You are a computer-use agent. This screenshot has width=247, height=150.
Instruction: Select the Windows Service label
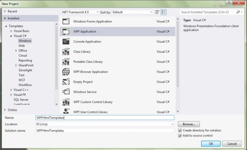[85, 92]
